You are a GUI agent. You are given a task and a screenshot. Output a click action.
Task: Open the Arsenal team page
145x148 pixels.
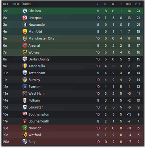[34, 46]
